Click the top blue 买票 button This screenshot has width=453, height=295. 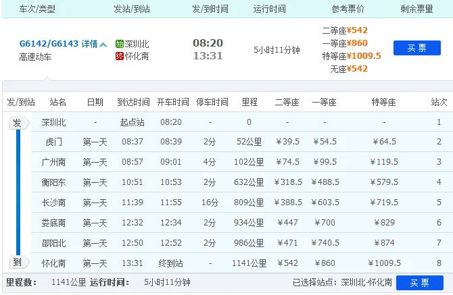(x=417, y=48)
